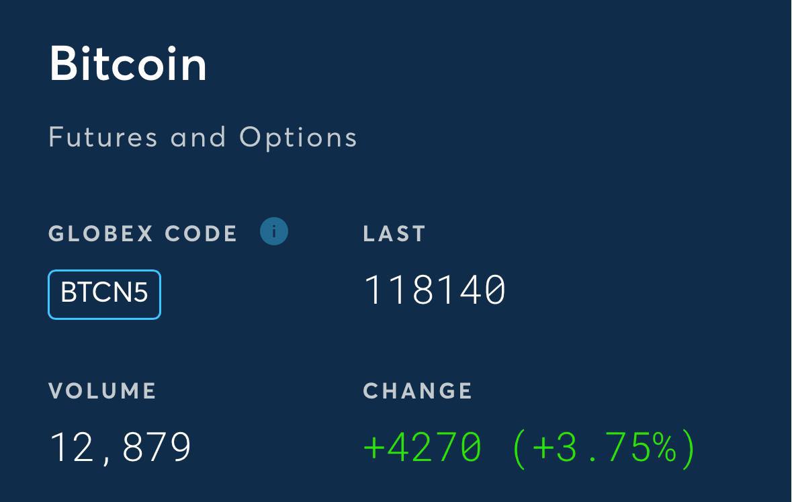The image size is (792, 502).
Task: Click the word Futures in subtitle
Action: pyautogui.click(x=103, y=137)
